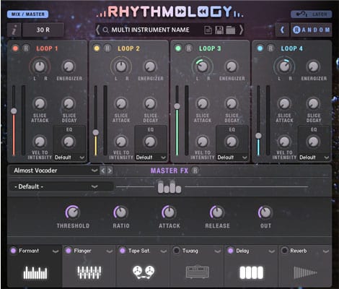339x289 pixels.
Task: Randomize Loop 4 with its R icon
Action: click(x=270, y=48)
